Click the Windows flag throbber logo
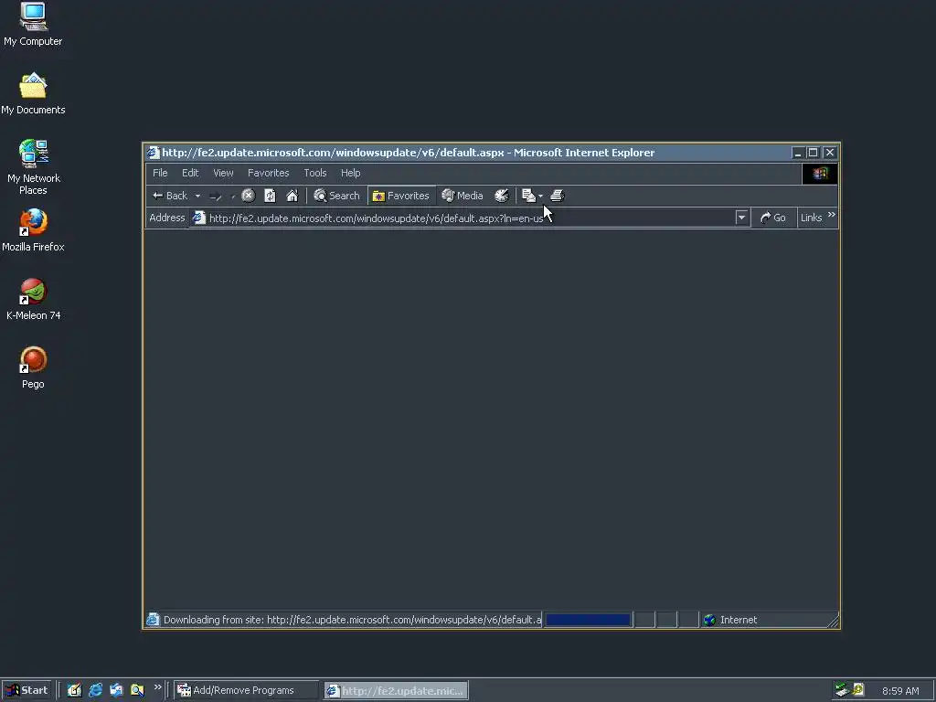 (x=820, y=173)
